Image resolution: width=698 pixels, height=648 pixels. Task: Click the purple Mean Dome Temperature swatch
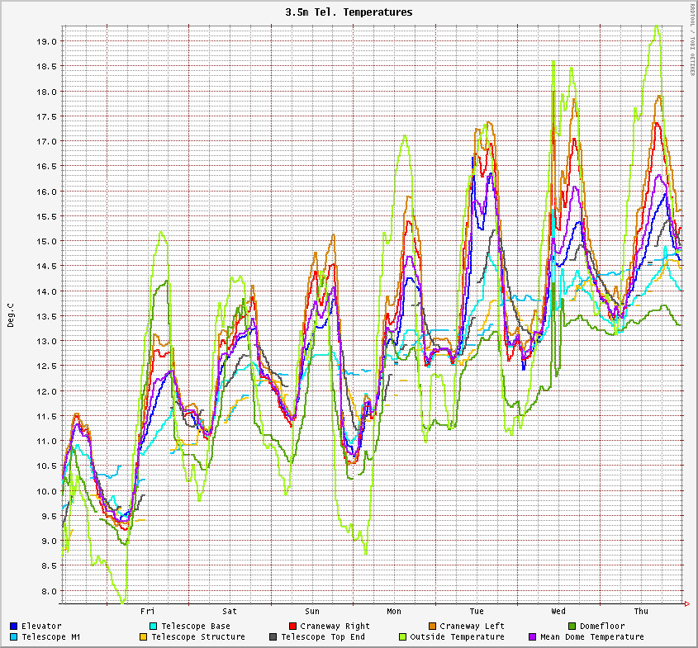(532, 636)
